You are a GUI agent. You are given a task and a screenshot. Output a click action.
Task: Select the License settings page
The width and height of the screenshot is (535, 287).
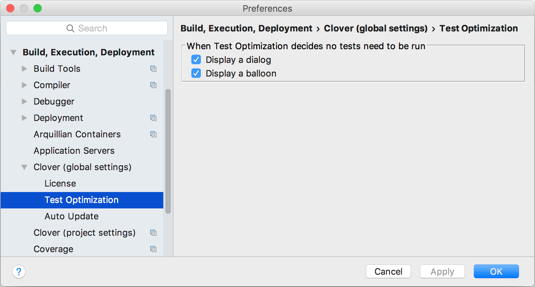point(60,183)
